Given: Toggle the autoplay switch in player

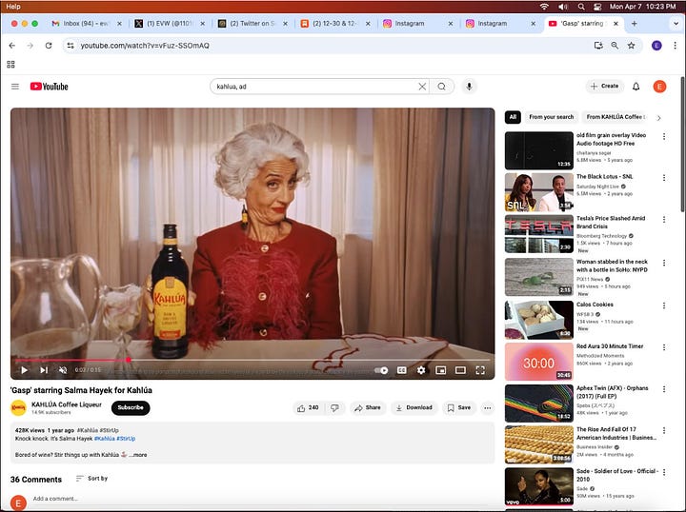Looking at the screenshot, I should pos(381,370).
